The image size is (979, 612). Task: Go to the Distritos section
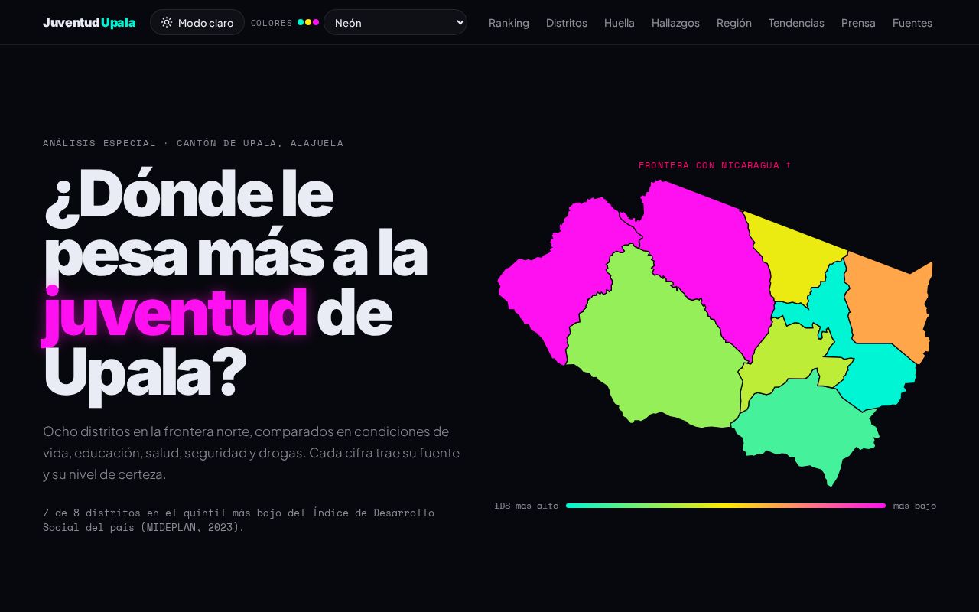pos(567,23)
